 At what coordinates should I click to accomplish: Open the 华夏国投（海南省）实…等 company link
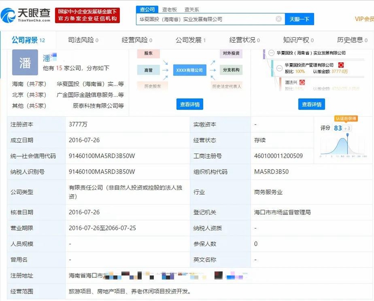click(x=90, y=84)
